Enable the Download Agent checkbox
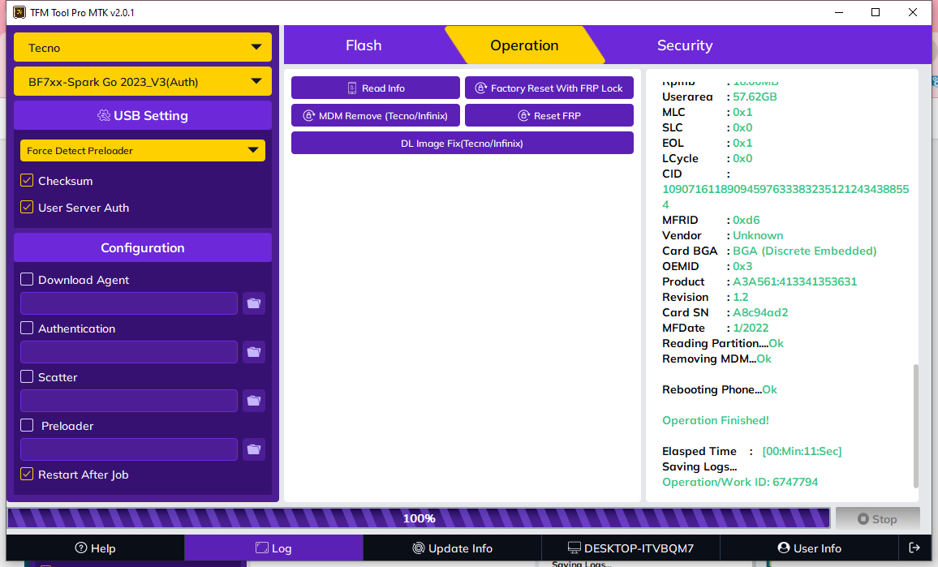This screenshot has width=938, height=567. tap(27, 279)
